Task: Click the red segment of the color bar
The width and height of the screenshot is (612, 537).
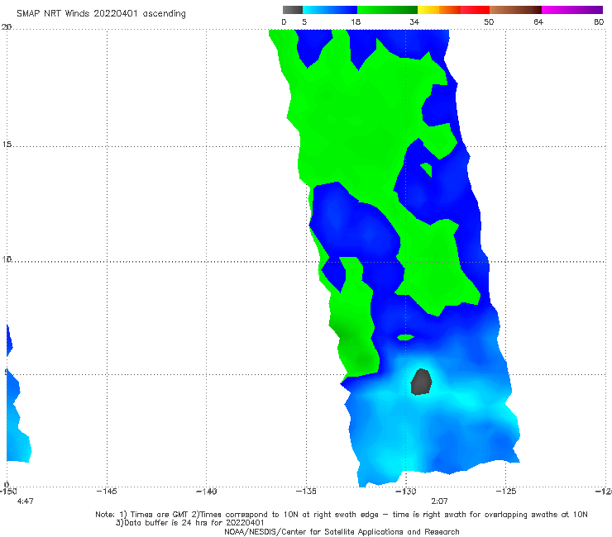Action: [x=475, y=10]
